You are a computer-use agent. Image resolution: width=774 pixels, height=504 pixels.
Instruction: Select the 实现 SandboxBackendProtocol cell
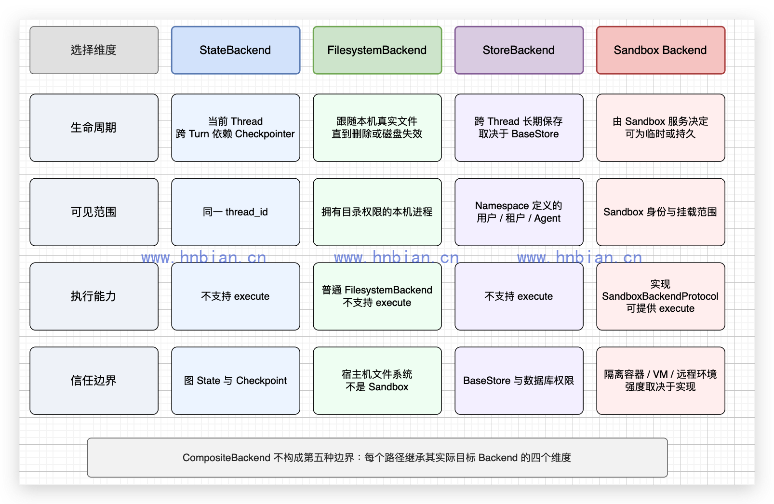pos(661,296)
